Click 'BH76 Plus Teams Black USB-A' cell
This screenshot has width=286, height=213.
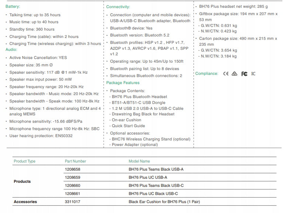point(156,170)
